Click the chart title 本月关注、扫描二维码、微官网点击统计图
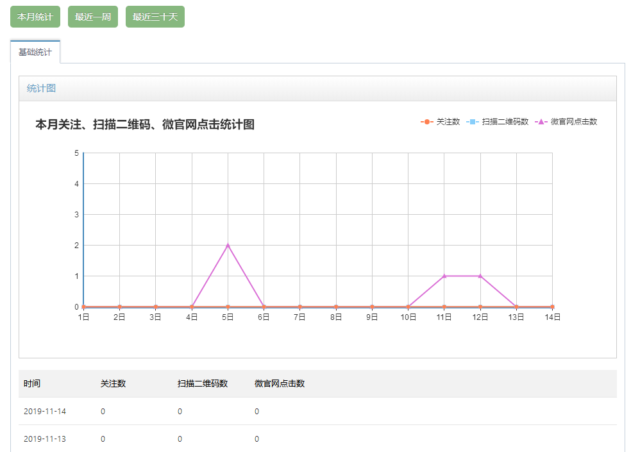The width and height of the screenshot is (631, 452). point(145,124)
